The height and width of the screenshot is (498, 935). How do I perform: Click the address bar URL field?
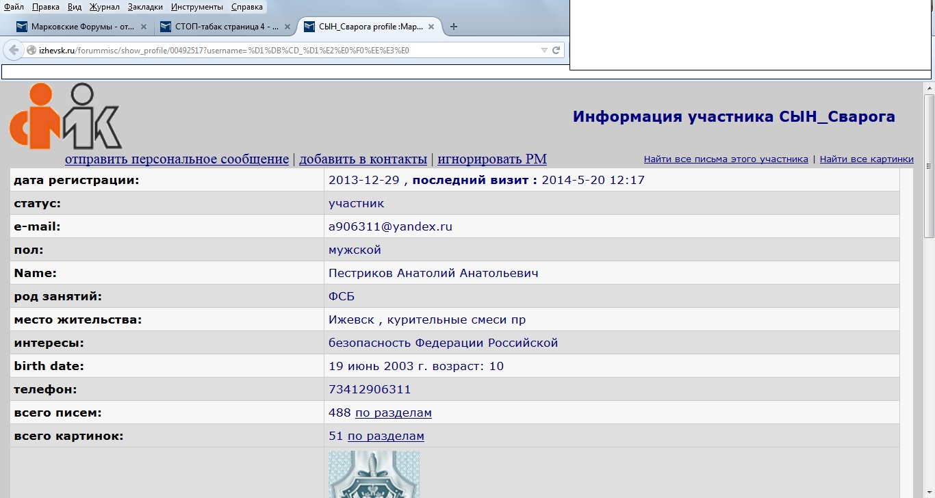pos(274,50)
